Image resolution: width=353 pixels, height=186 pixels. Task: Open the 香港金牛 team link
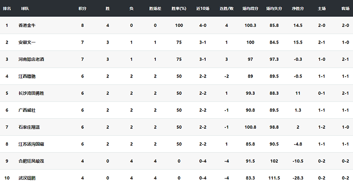27,26
